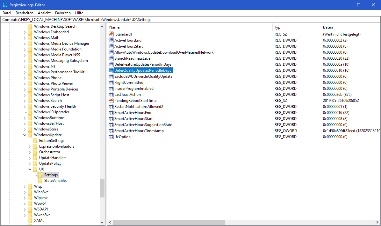Click the folder icon of the Settings key

point(40,175)
